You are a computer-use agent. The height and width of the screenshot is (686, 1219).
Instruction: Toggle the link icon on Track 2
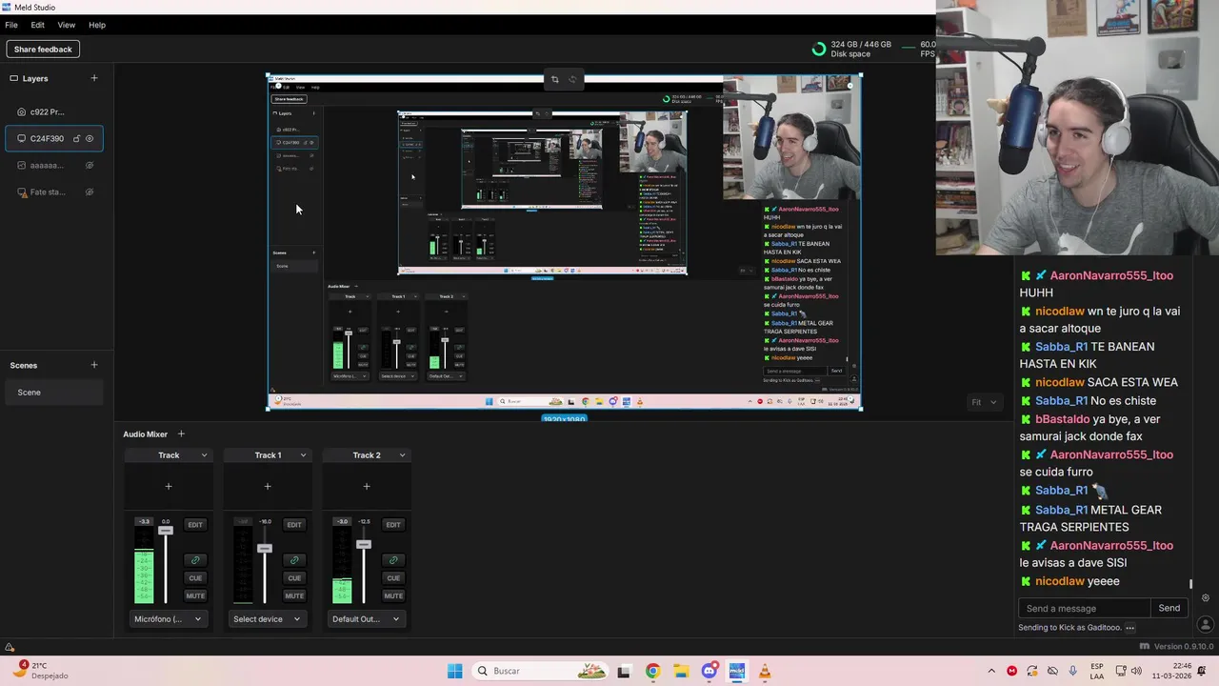(393, 560)
